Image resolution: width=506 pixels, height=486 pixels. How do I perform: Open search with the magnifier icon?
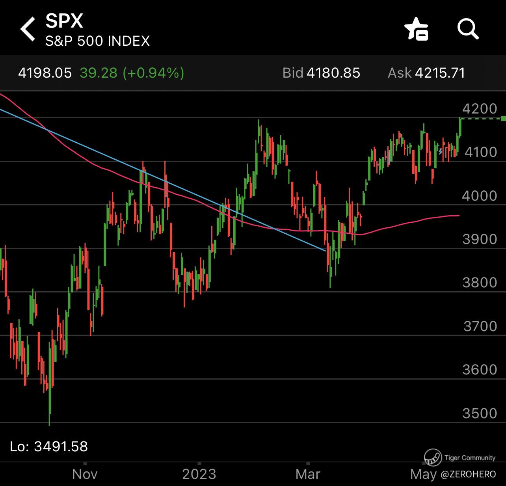click(468, 29)
